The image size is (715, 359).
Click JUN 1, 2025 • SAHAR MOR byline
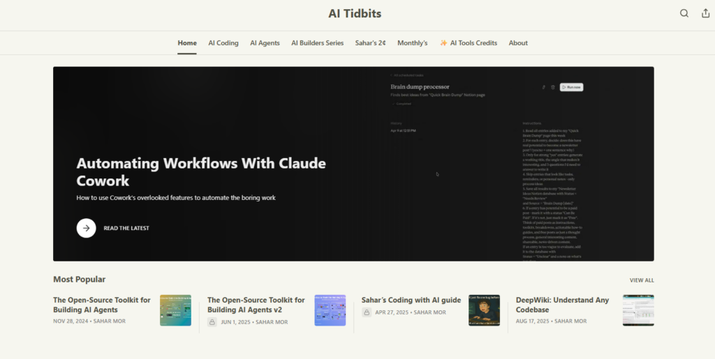[x=254, y=321]
